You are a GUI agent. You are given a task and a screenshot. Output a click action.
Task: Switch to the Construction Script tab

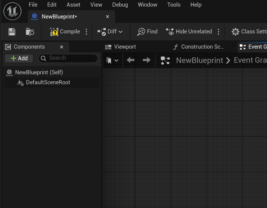click(x=198, y=47)
